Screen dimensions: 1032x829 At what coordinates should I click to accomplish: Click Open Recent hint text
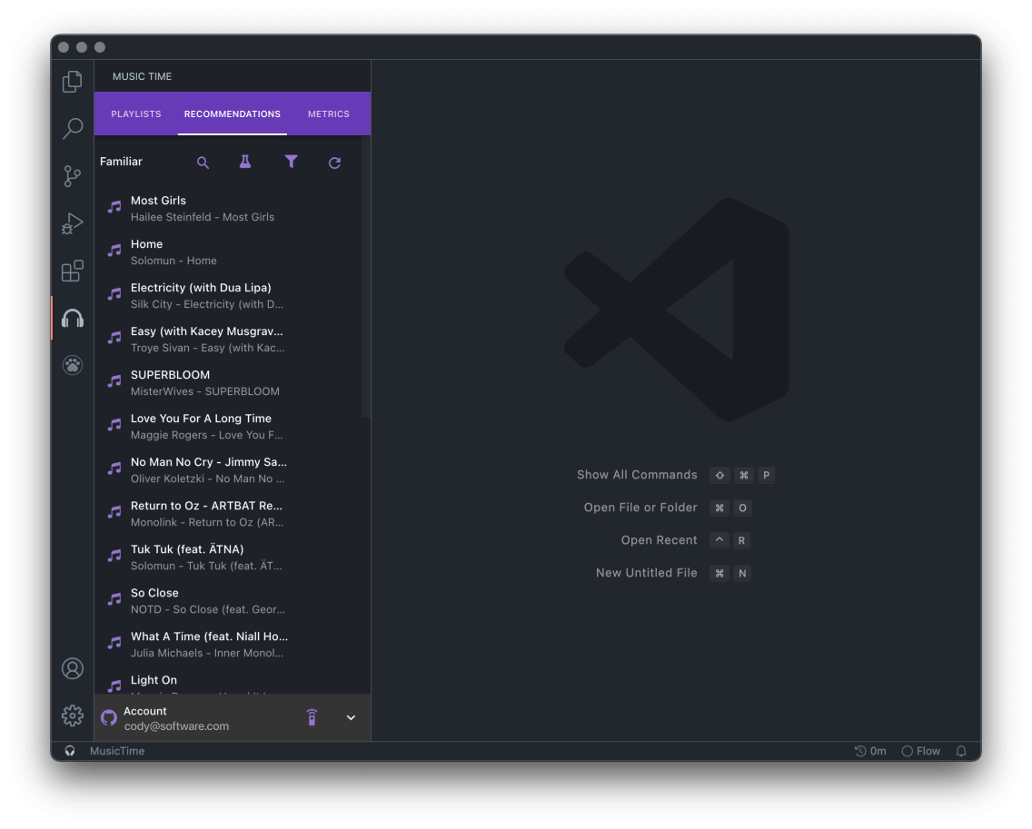(x=659, y=540)
